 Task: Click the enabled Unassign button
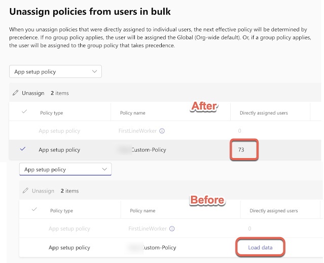pos(32,93)
